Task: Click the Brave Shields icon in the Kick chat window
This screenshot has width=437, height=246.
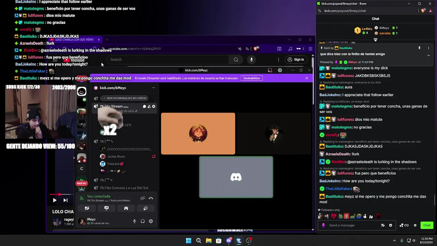Action: 423,11
